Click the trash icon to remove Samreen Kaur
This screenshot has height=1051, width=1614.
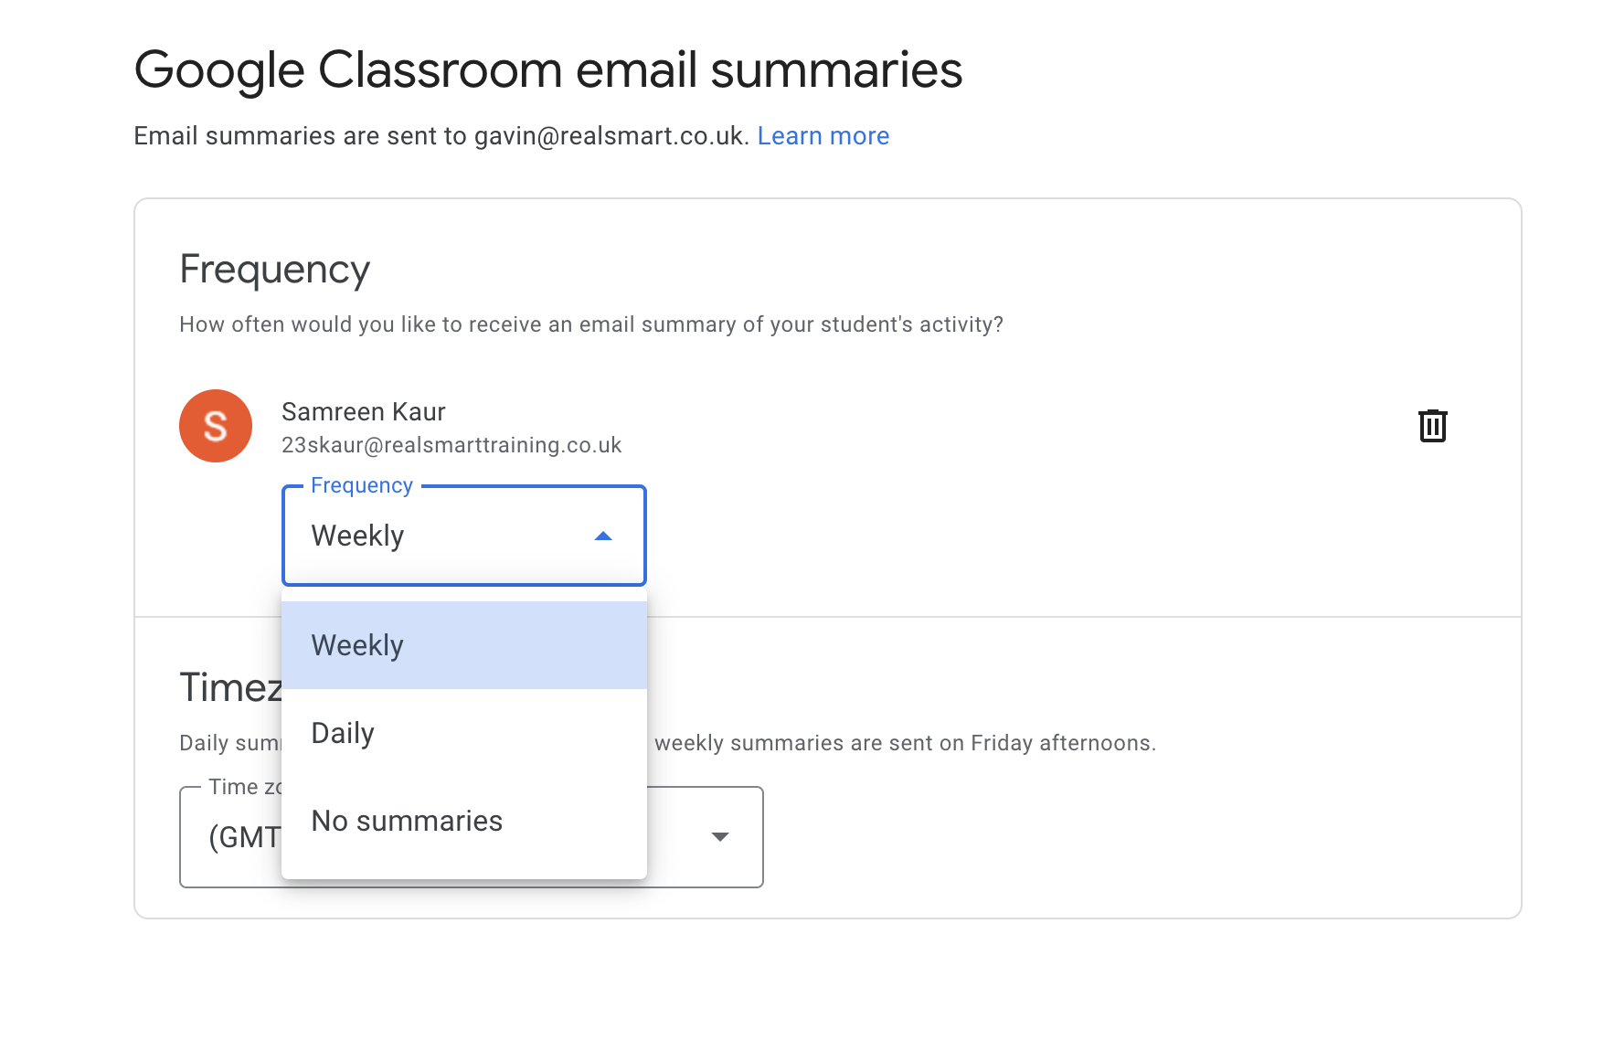1432,426
